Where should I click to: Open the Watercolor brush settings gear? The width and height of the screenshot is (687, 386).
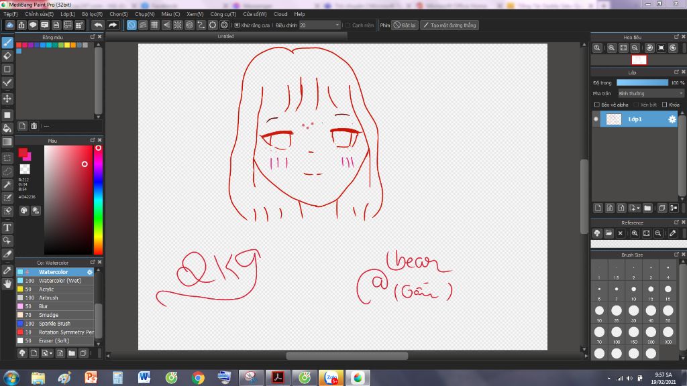[x=90, y=272]
